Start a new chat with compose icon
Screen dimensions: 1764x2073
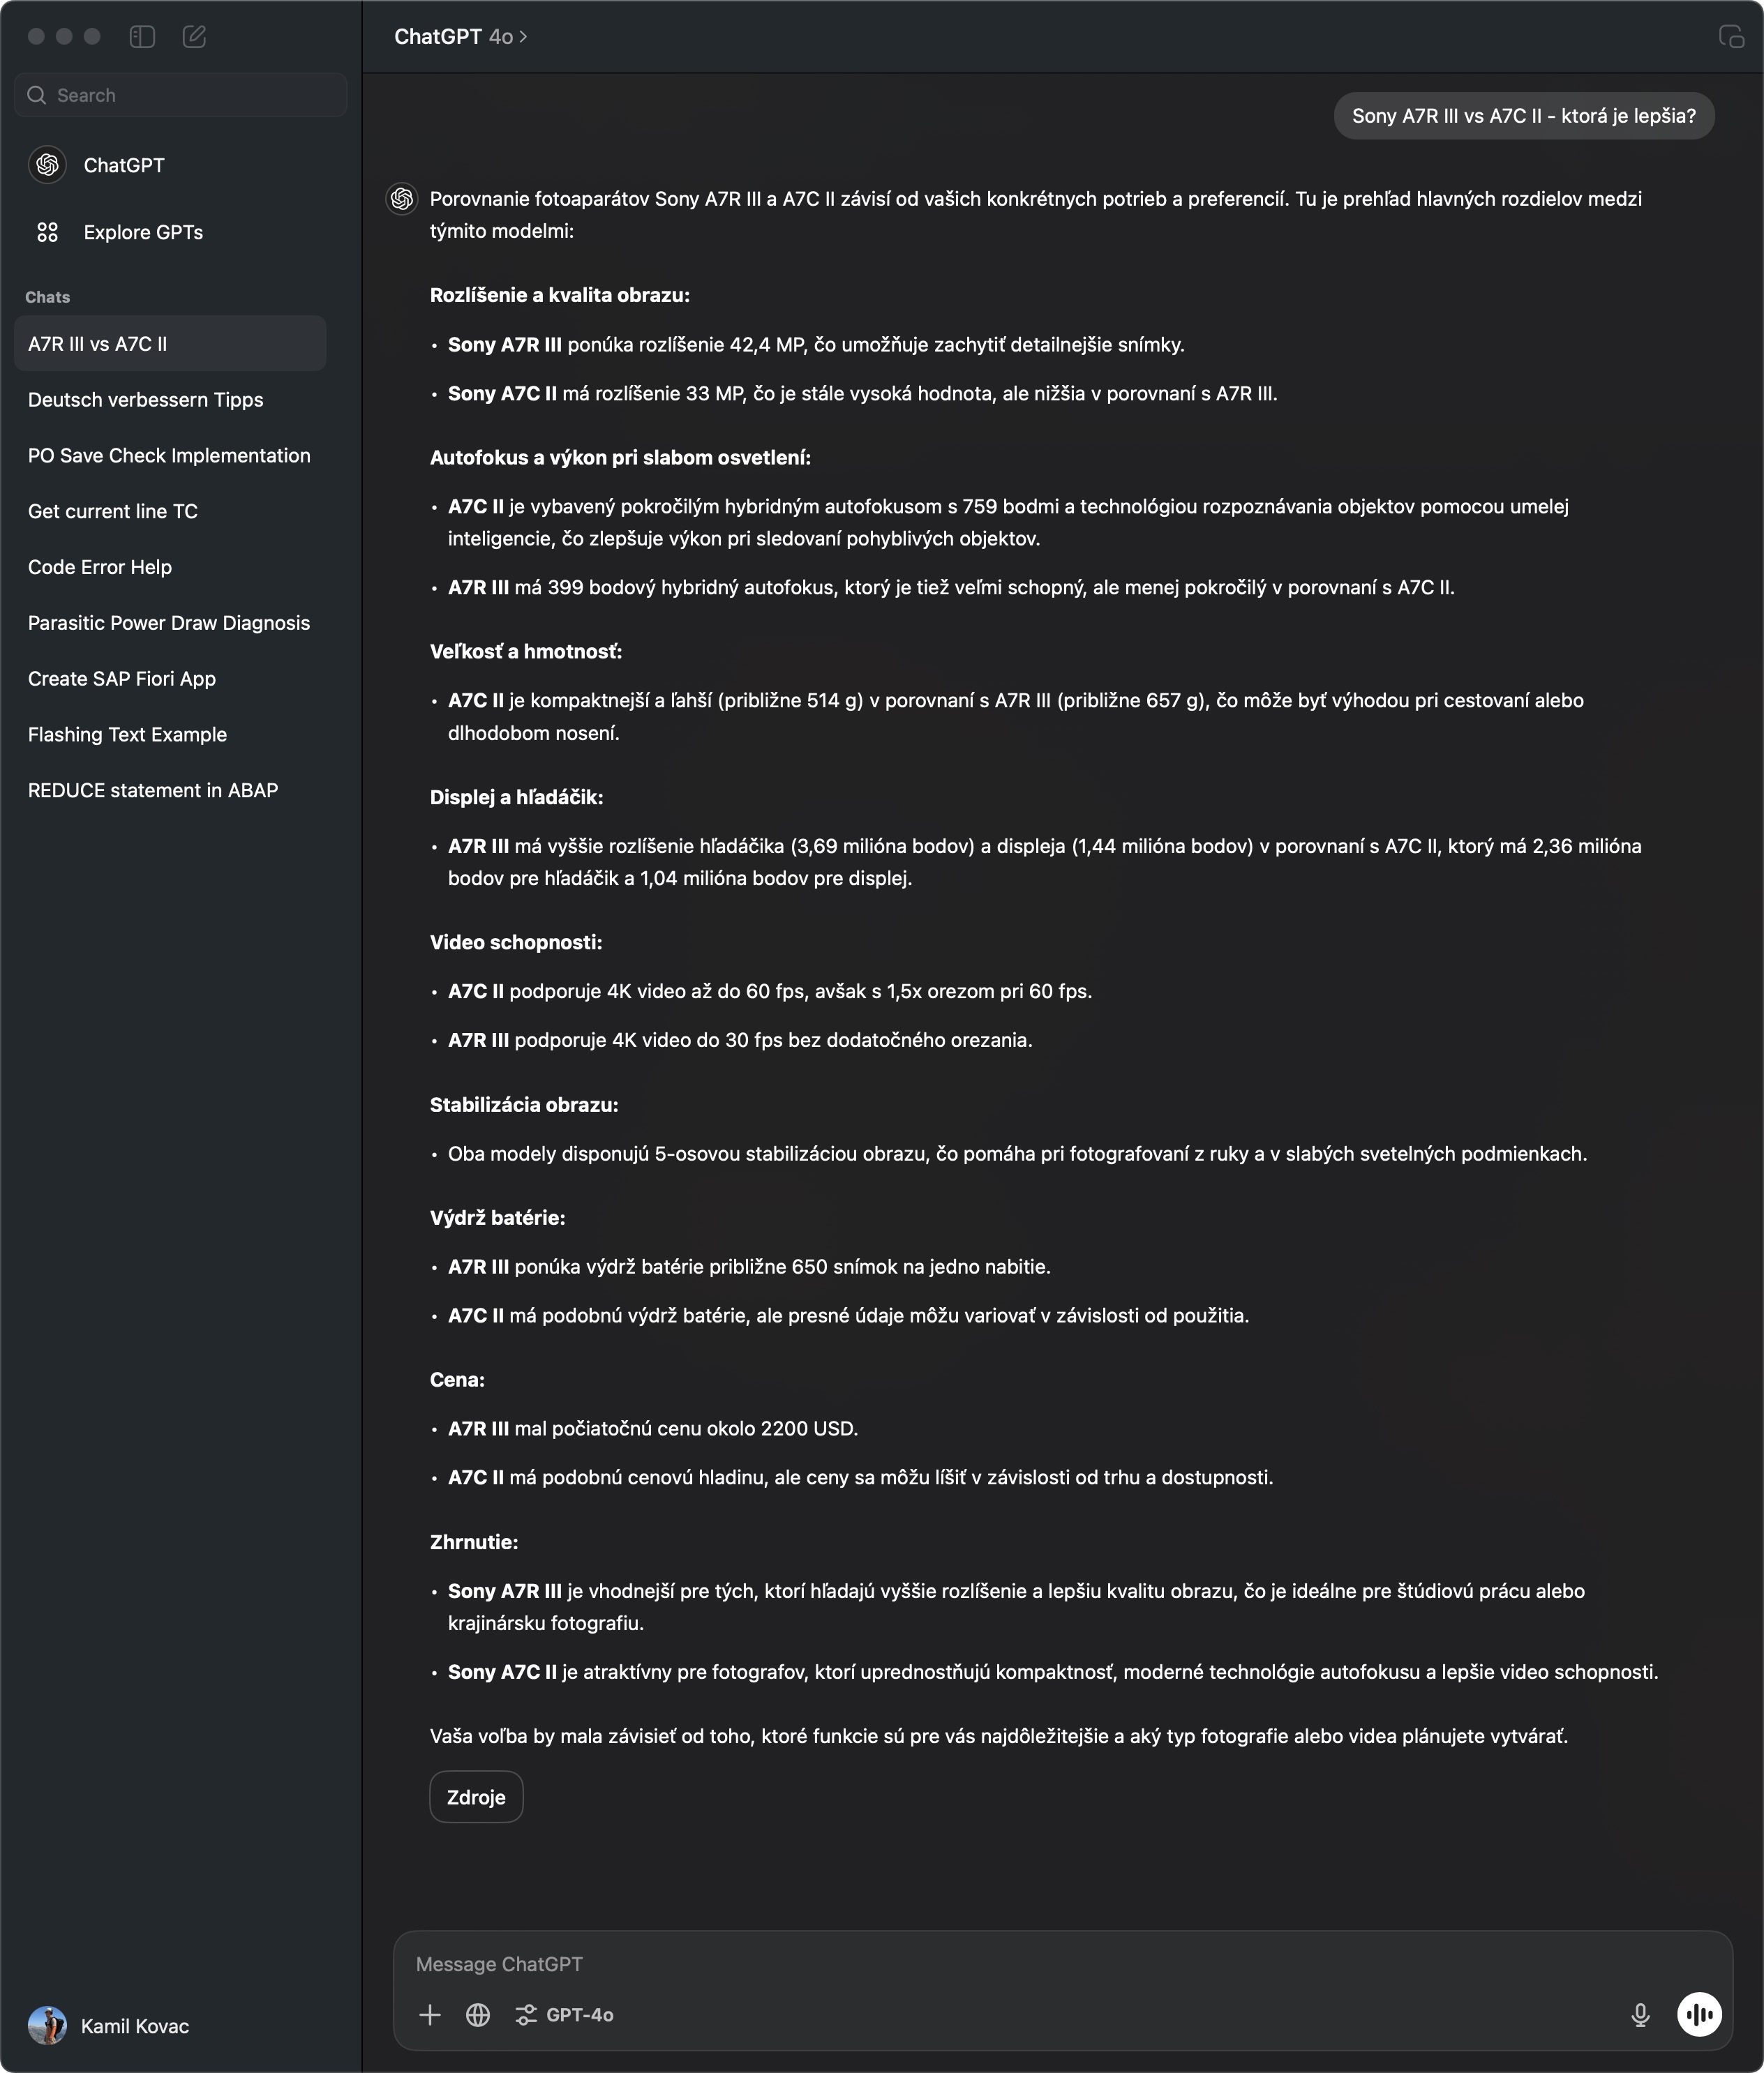194,37
